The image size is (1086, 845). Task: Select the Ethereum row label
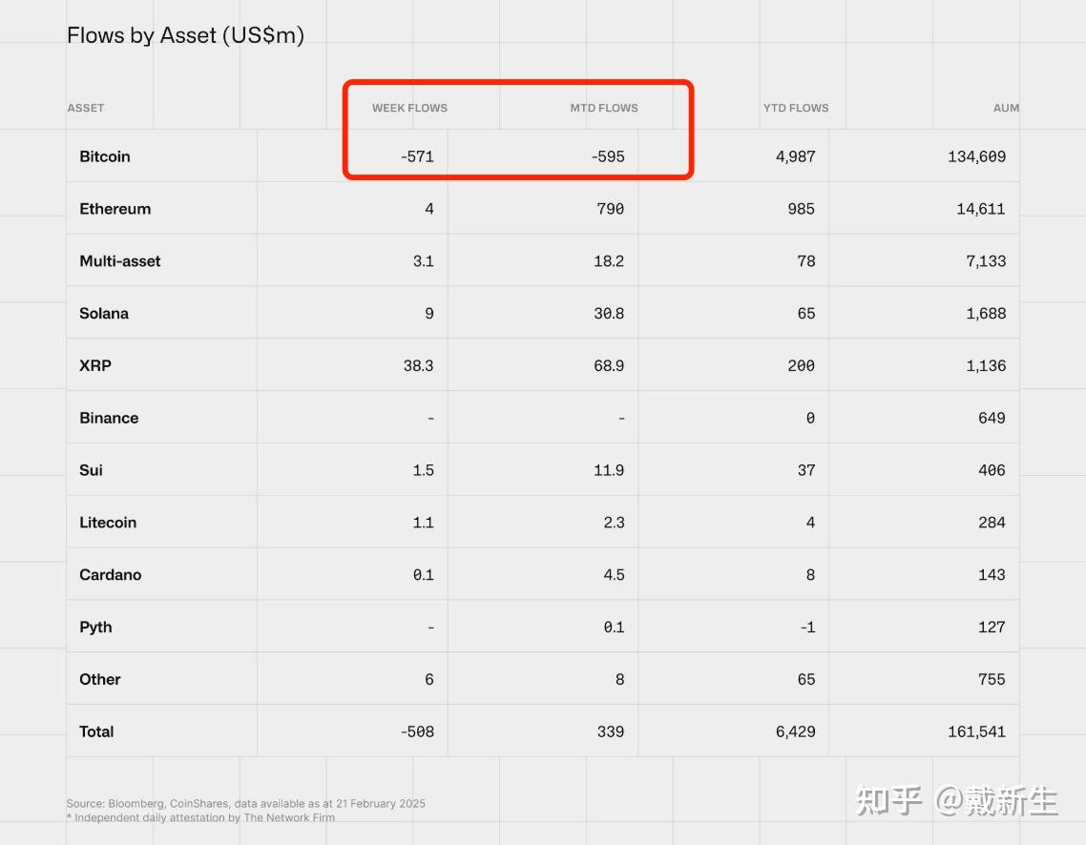tap(115, 208)
